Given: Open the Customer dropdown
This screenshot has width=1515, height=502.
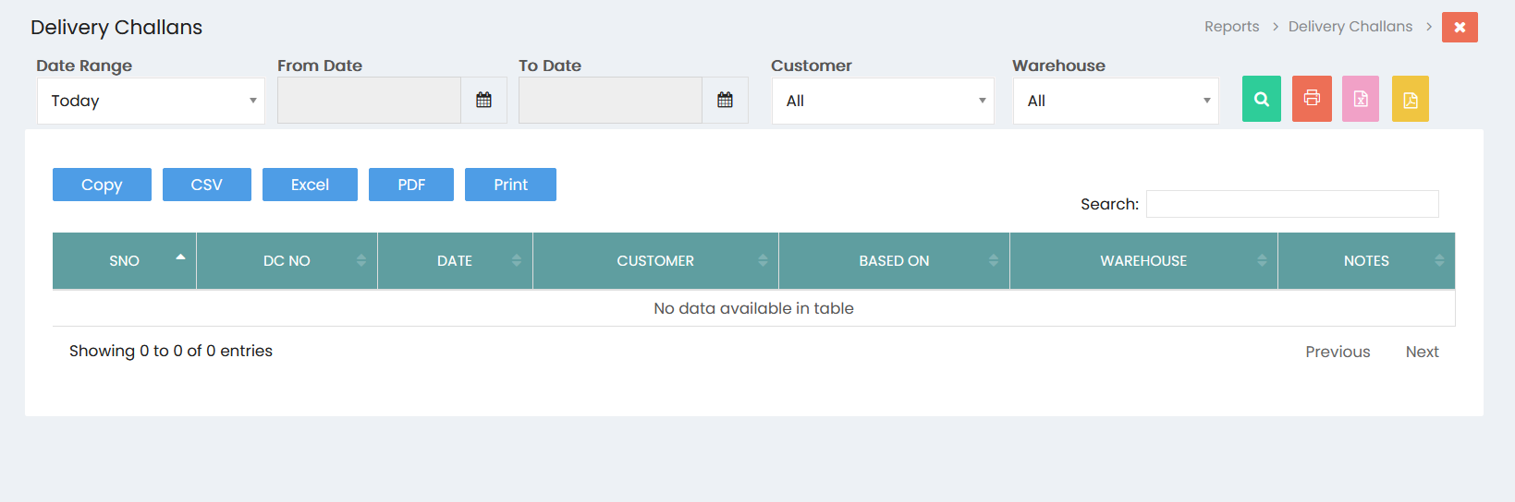Looking at the screenshot, I should click(883, 101).
